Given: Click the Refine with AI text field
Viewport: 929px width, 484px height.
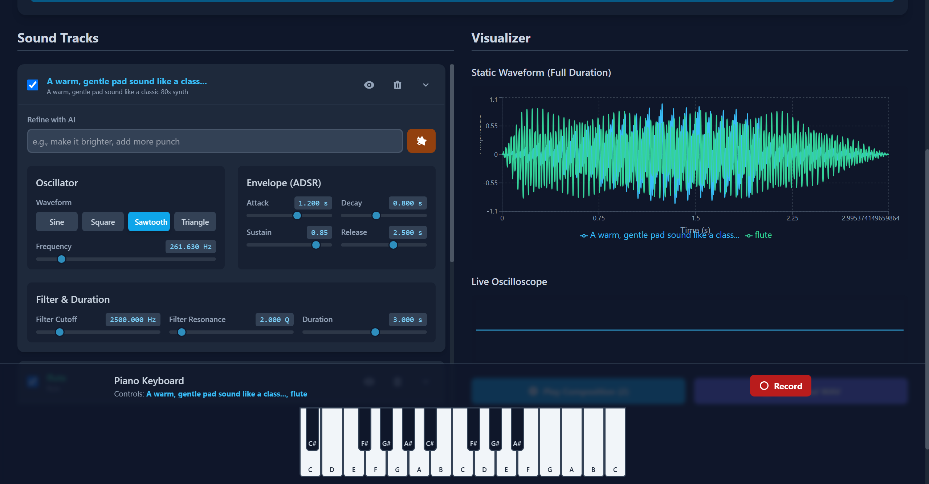Looking at the screenshot, I should (x=215, y=141).
